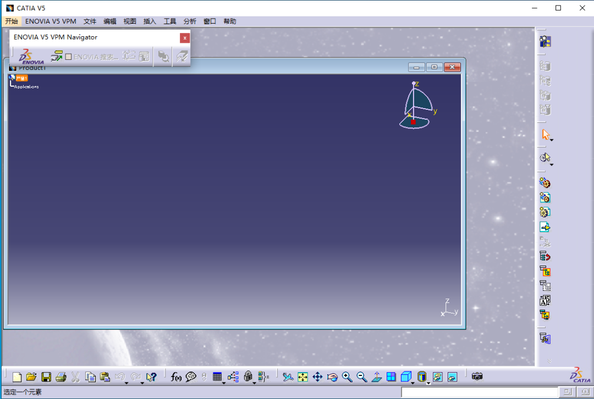Insert New Product icon
Viewport: 594px width, 399px height.
tap(545, 198)
